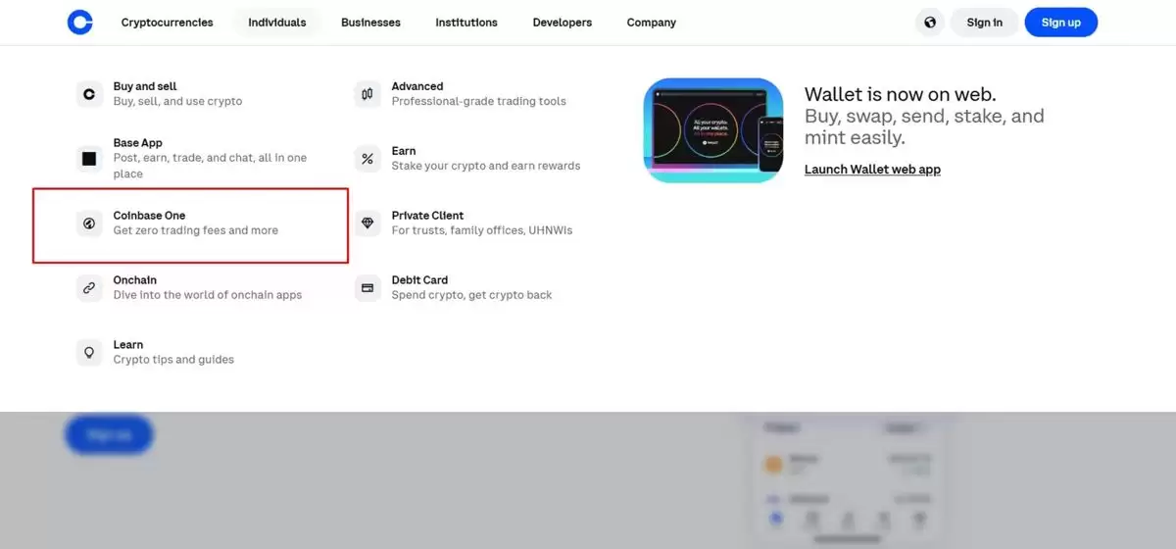Open the Learn title
The image size is (1176, 549).
pos(128,345)
